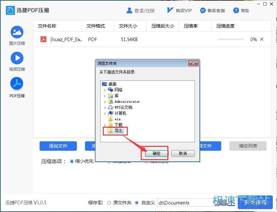
Task: Click the 清空列表 button
Action: tap(248, 146)
